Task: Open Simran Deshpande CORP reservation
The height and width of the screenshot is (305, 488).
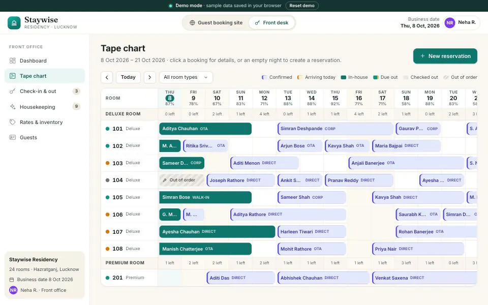Action: [335, 129]
